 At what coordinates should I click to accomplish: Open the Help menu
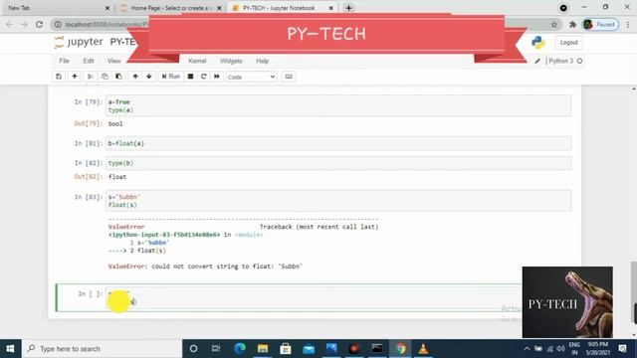pos(262,61)
